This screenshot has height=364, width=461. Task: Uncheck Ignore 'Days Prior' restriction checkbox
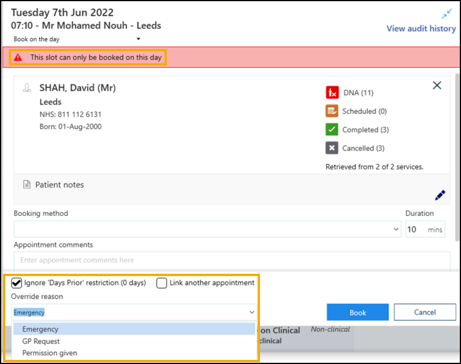click(17, 283)
